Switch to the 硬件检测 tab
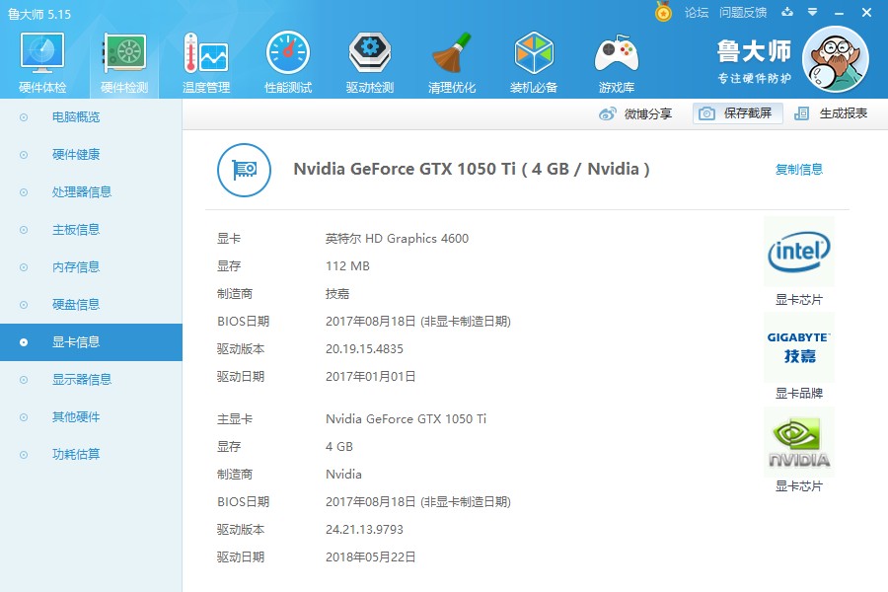The height and width of the screenshot is (592, 888). tap(122, 59)
